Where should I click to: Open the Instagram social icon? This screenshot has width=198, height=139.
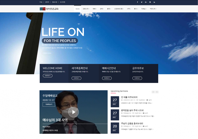pos(150,2)
